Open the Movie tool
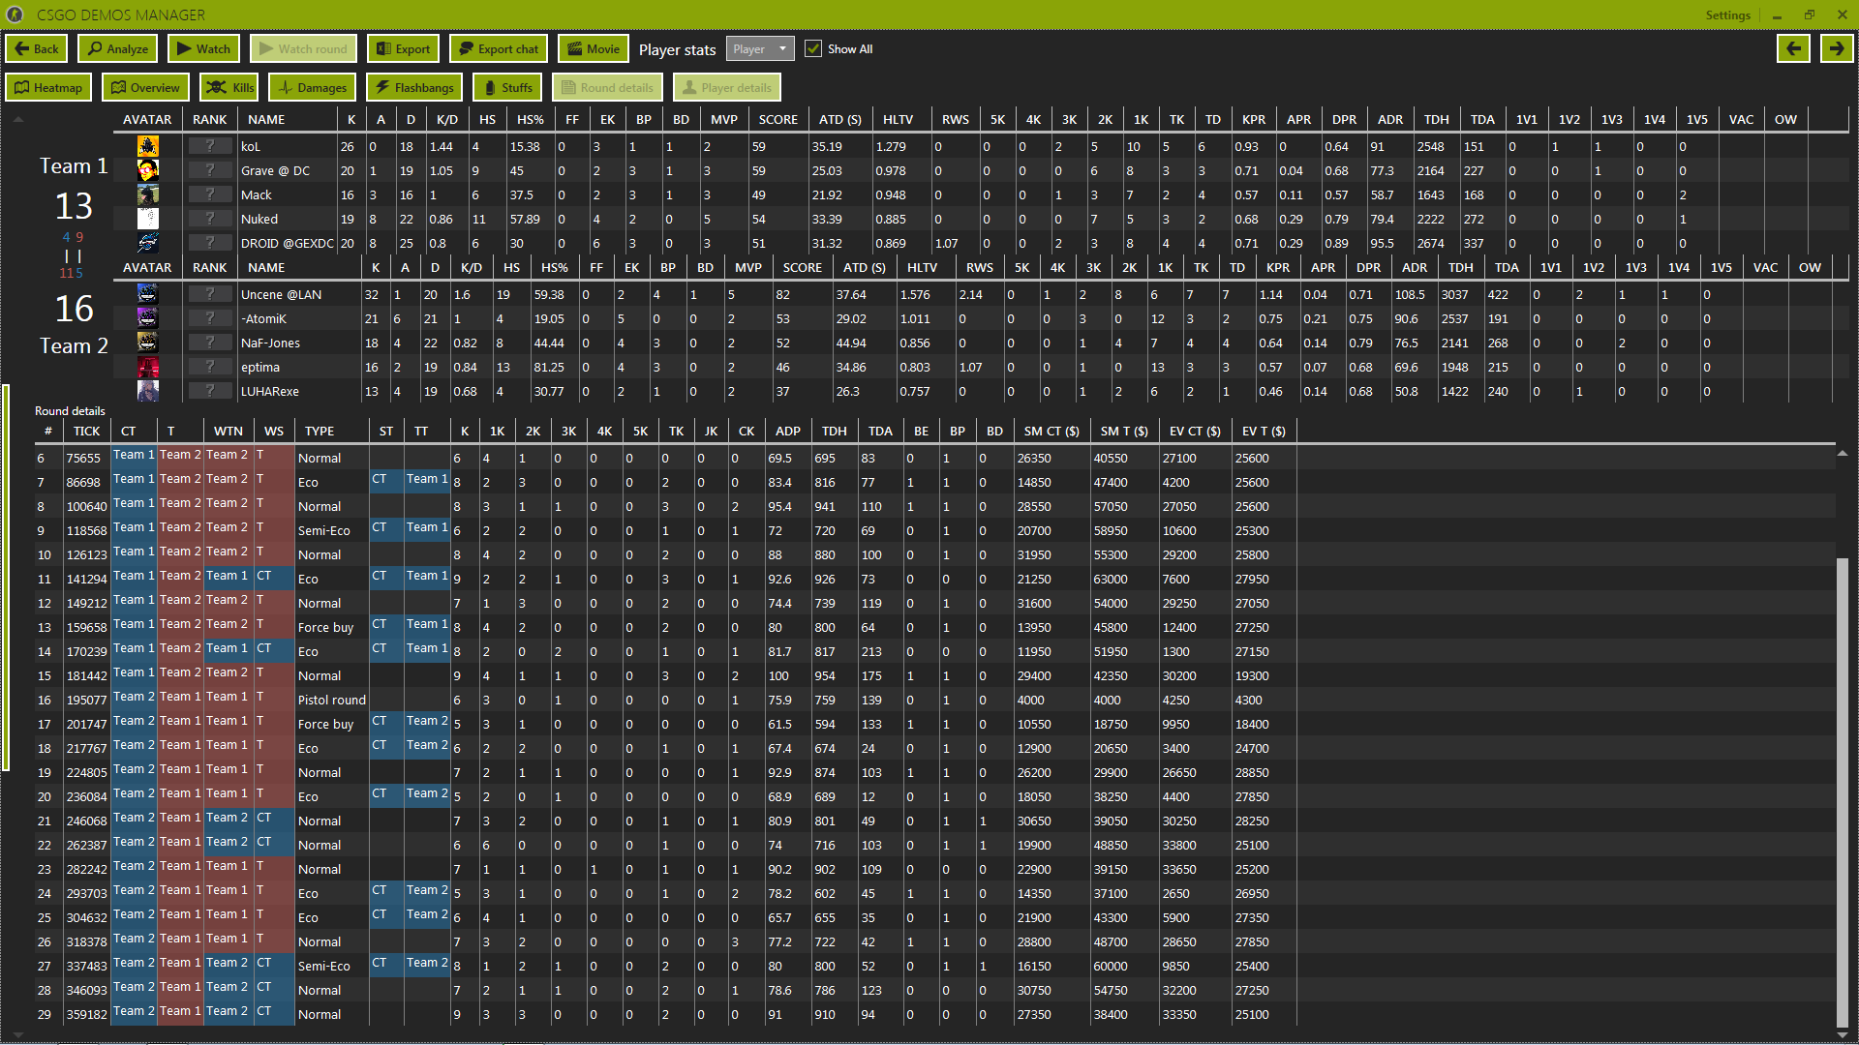The height and width of the screenshot is (1045, 1859). point(593,49)
